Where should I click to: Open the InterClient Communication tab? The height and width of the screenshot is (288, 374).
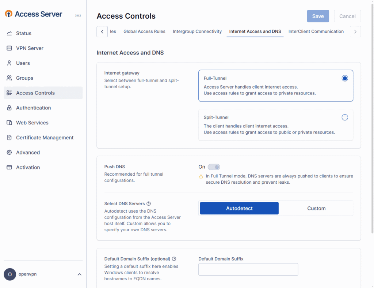click(x=316, y=31)
